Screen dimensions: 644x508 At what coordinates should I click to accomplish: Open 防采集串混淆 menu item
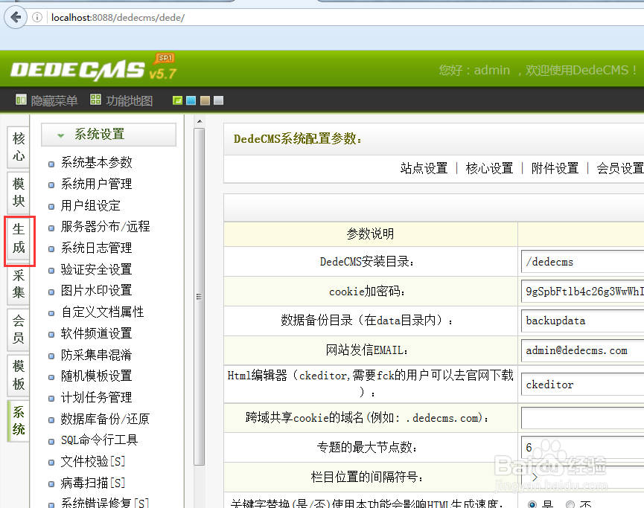97,355
